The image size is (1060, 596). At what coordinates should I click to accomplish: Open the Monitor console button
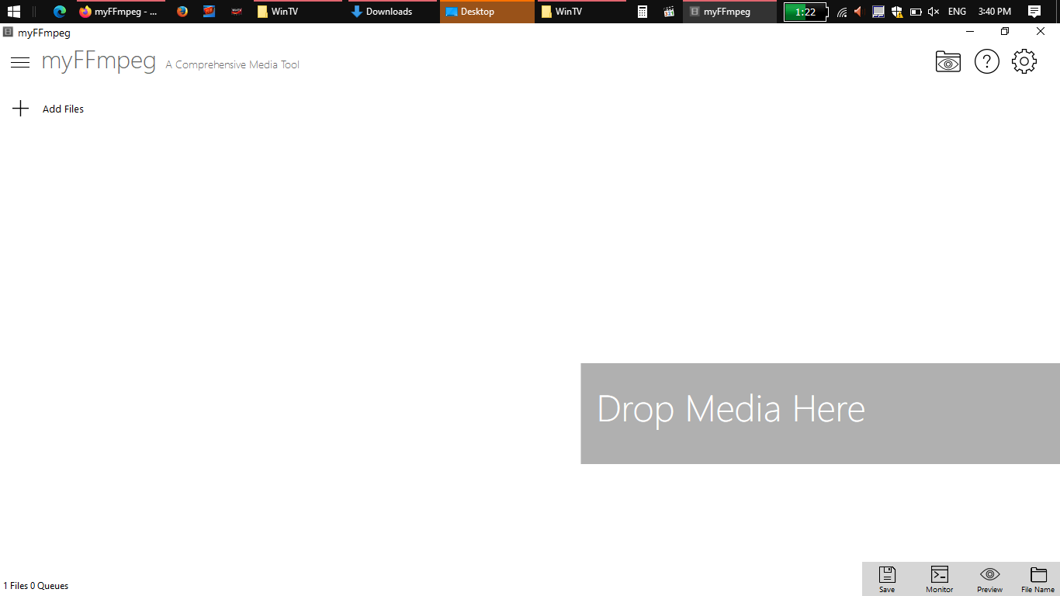939,579
